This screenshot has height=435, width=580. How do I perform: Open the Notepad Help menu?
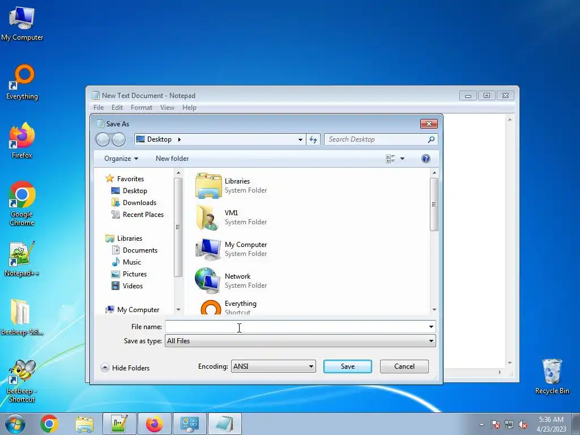(189, 108)
